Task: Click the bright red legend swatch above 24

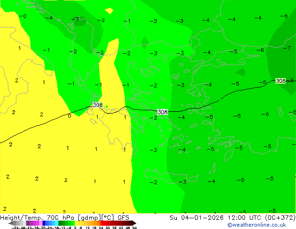Action: click(x=102, y=223)
